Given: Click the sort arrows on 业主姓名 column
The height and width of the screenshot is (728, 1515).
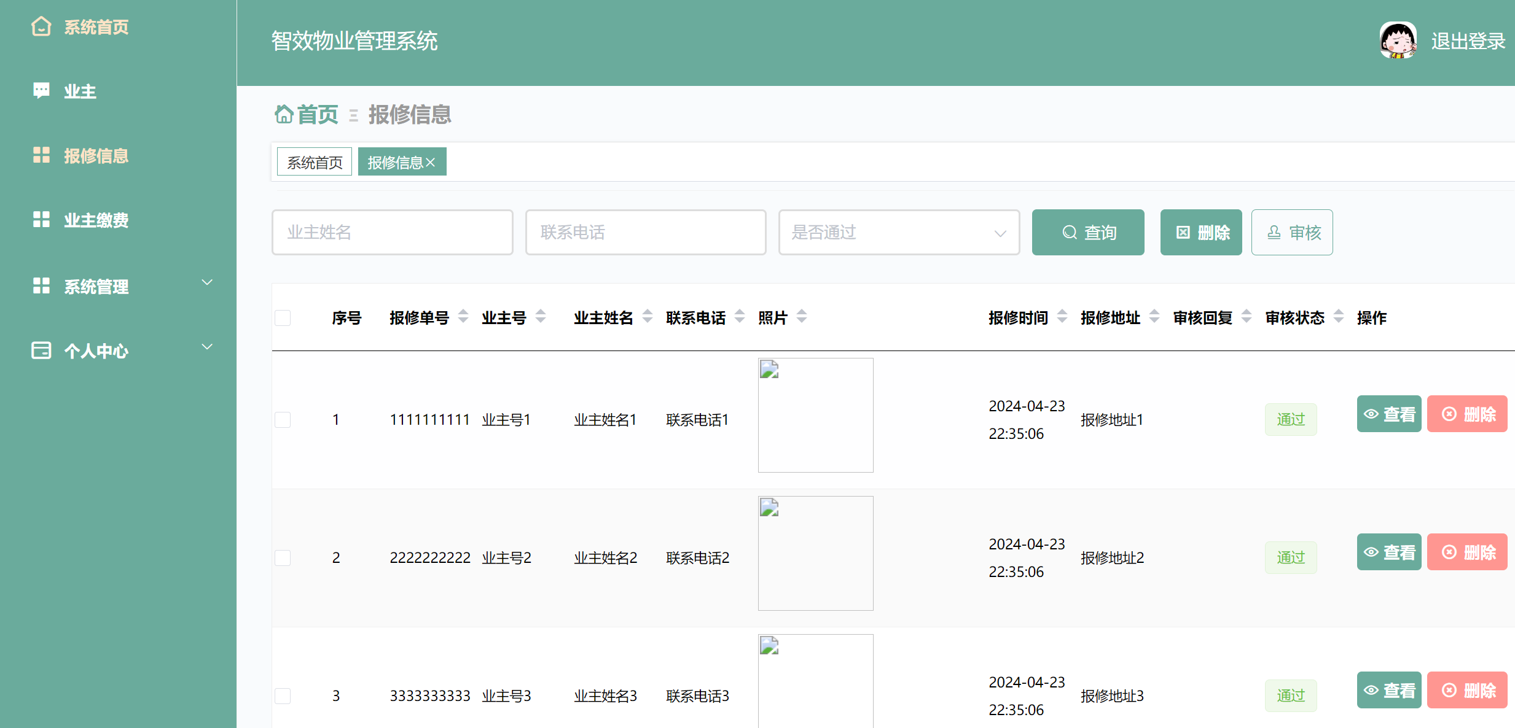Looking at the screenshot, I should point(648,317).
